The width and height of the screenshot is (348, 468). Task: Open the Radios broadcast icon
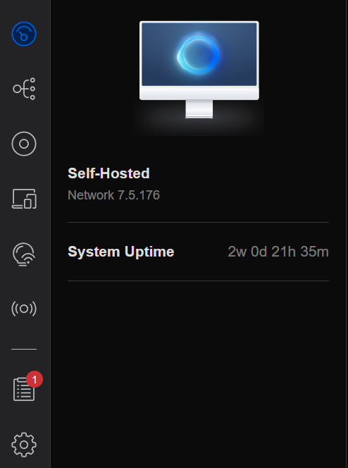coord(24,309)
